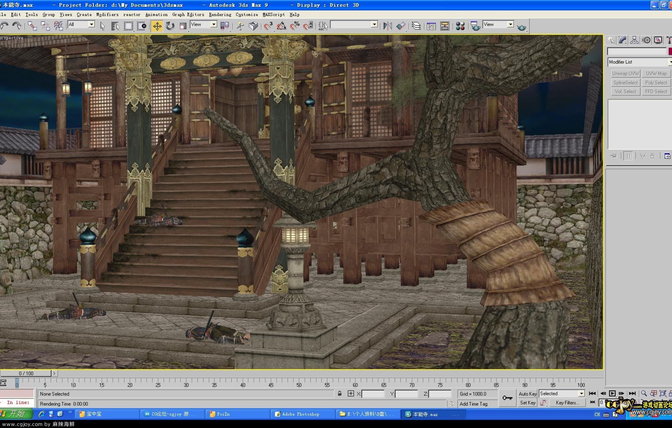Viewport: 672px width, 428px height.
Task: Click the Undo arrow icon
Action: pos(4,26)
